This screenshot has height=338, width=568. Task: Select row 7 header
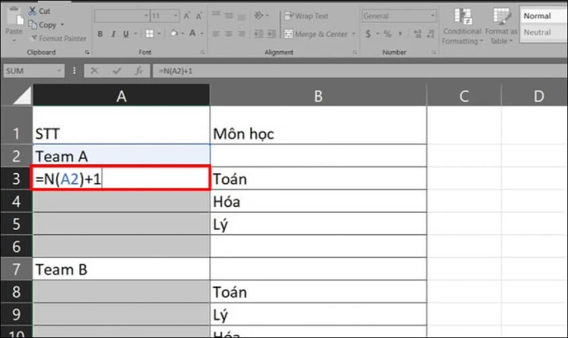16,269
